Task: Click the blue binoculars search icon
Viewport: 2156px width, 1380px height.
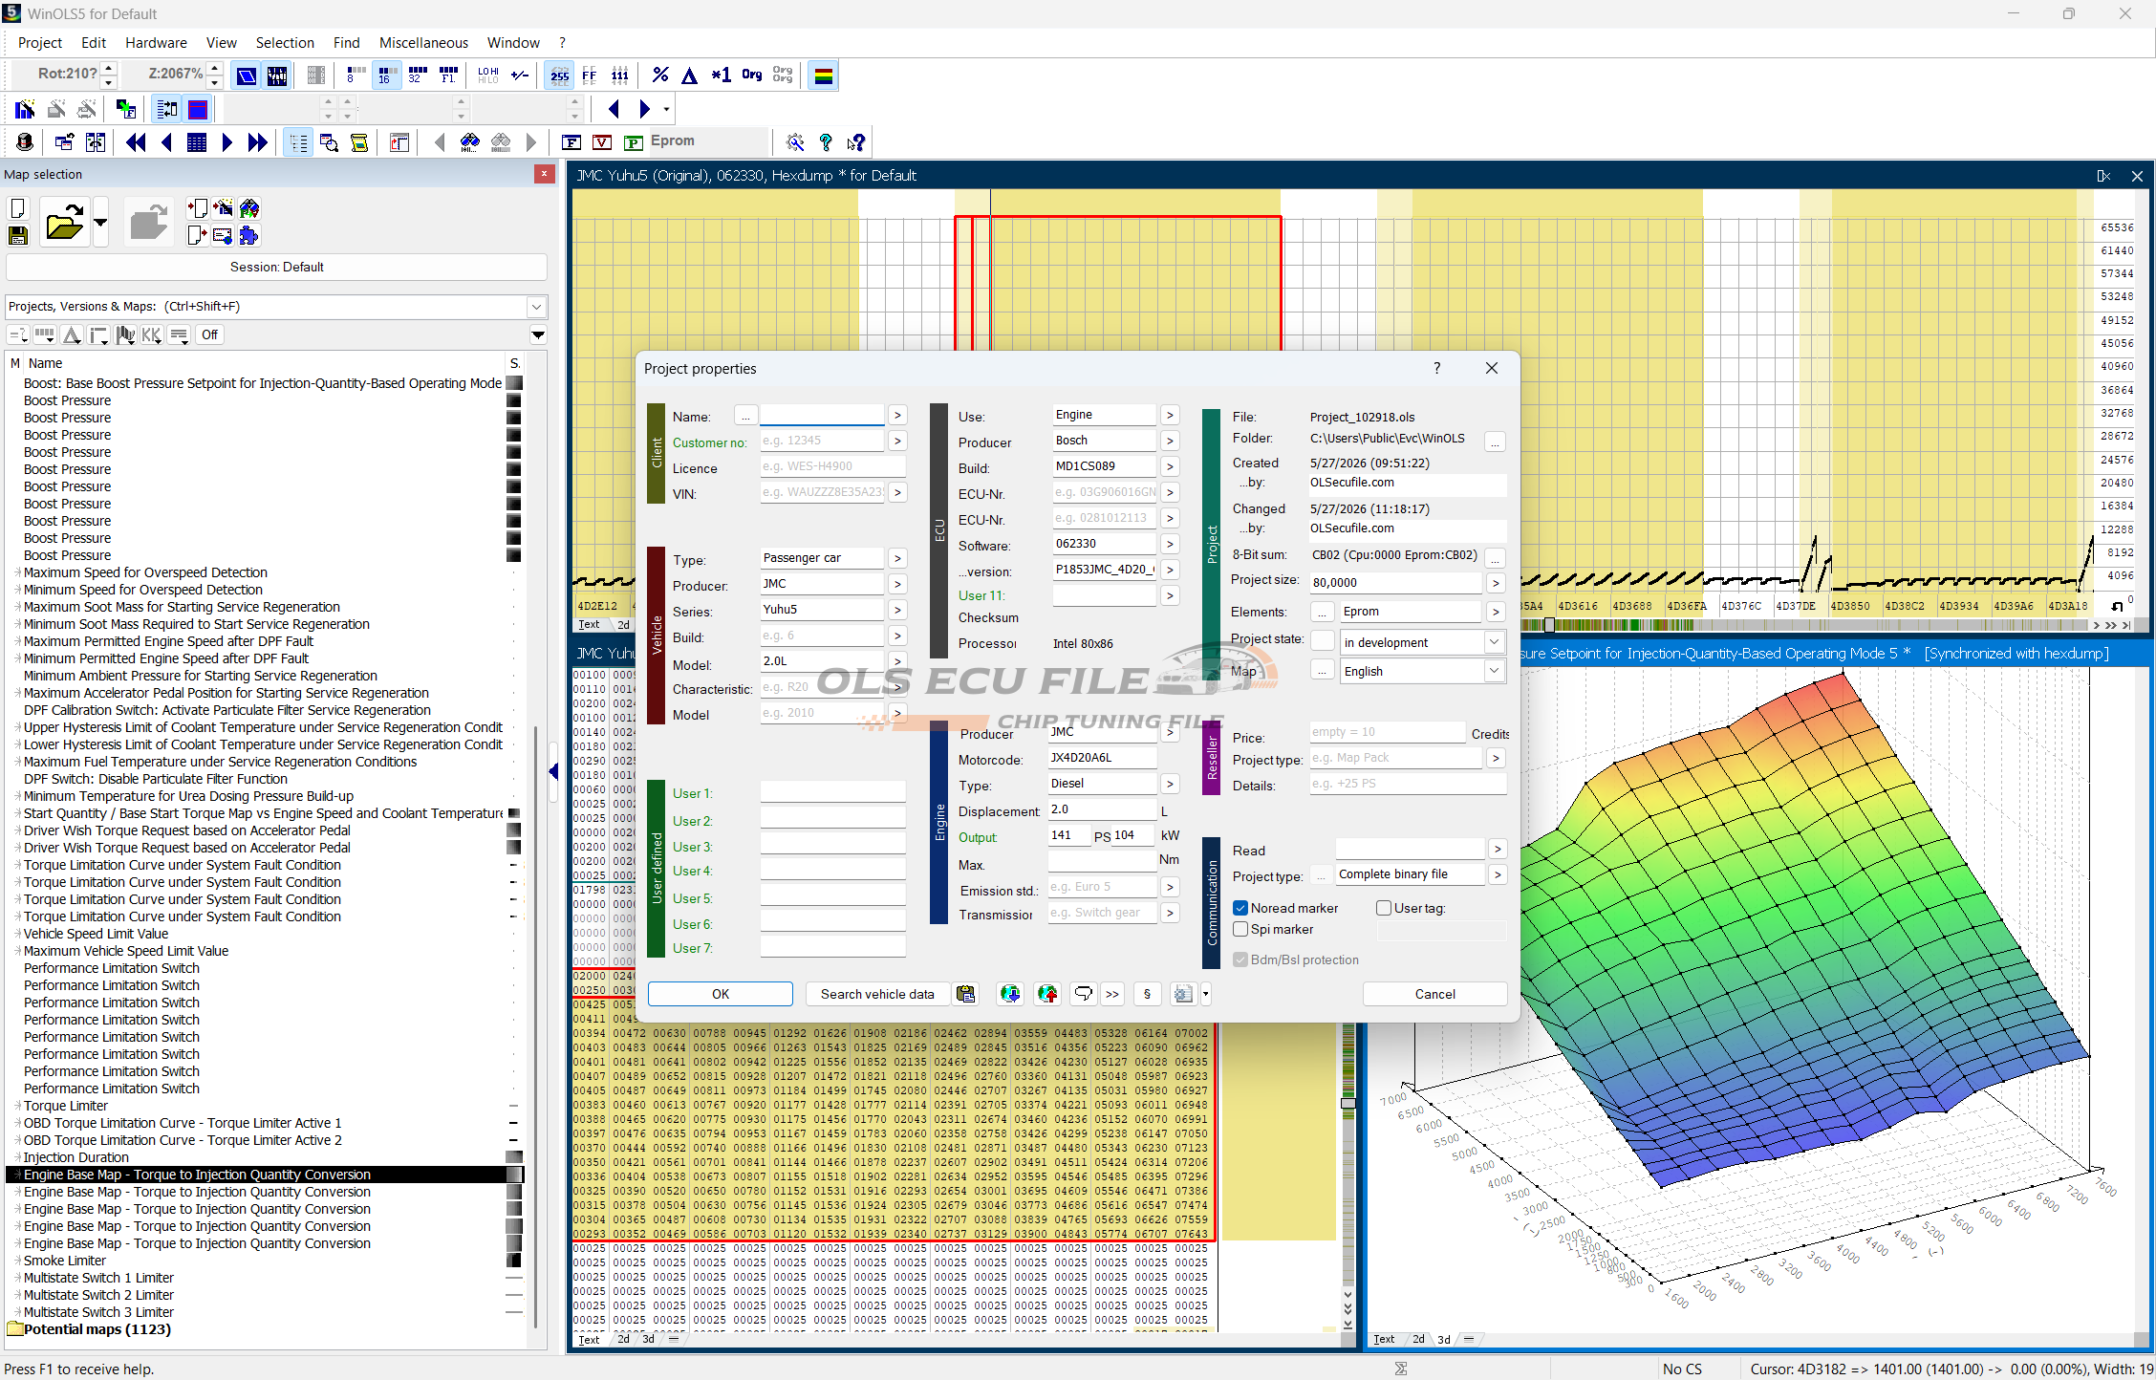Action: click(470, 142)
